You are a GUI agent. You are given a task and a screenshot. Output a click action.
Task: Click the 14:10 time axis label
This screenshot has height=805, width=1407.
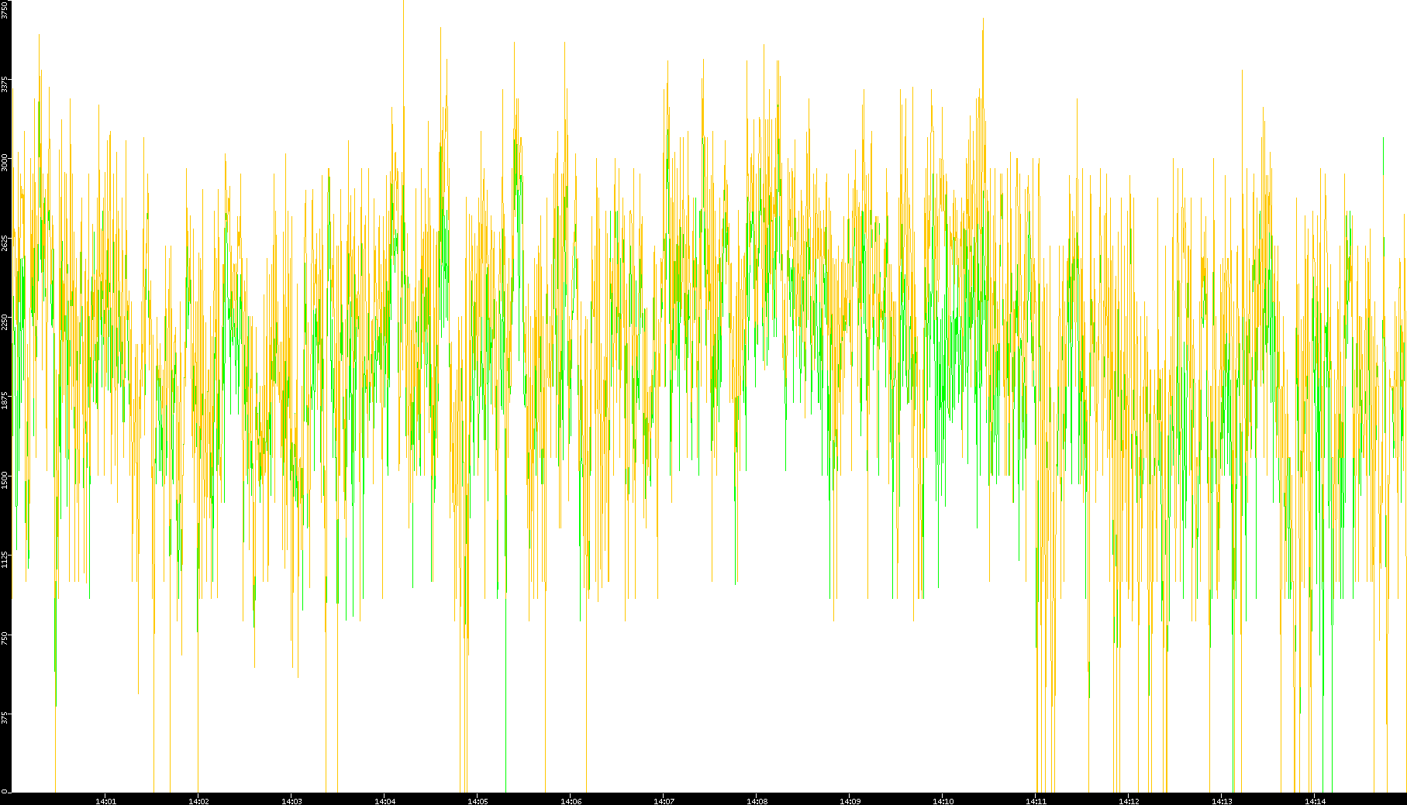click(x=943, y=801)
